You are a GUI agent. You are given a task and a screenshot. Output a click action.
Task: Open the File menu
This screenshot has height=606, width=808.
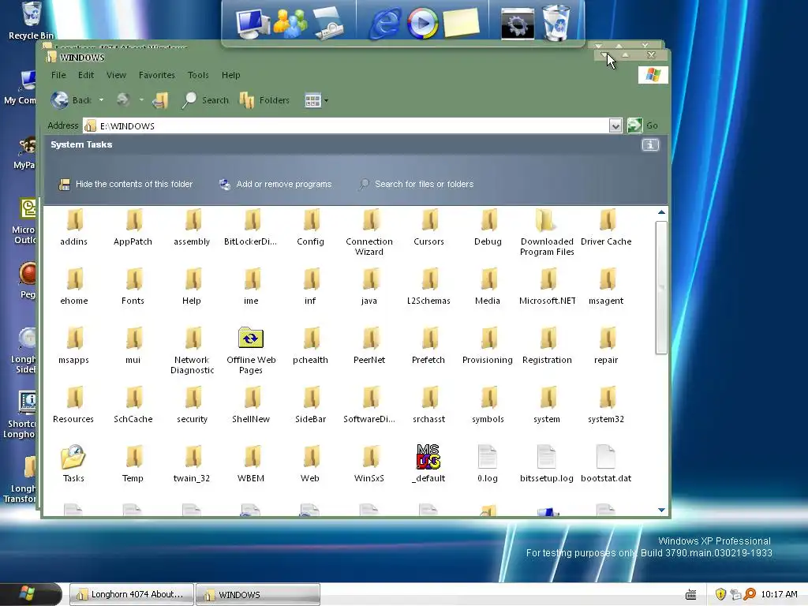tap(58, 75)
